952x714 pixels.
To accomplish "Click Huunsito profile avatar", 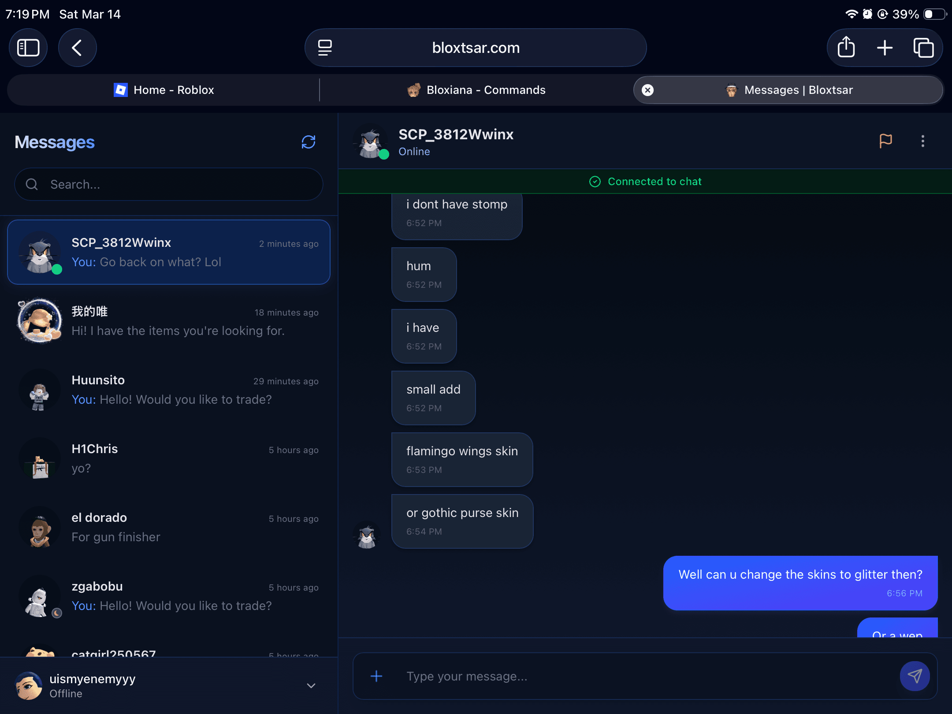I will click(x=40, y=390).
